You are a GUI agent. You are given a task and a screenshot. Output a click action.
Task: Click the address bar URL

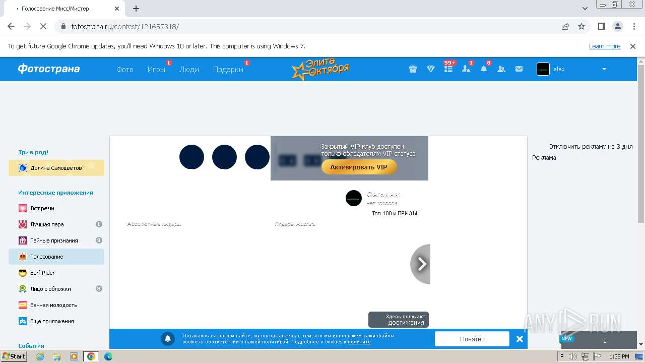point(125,27)
